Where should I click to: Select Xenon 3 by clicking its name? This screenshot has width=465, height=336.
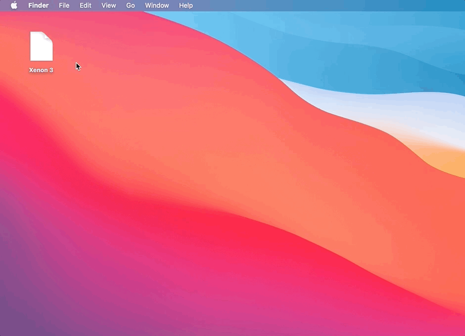41,70
